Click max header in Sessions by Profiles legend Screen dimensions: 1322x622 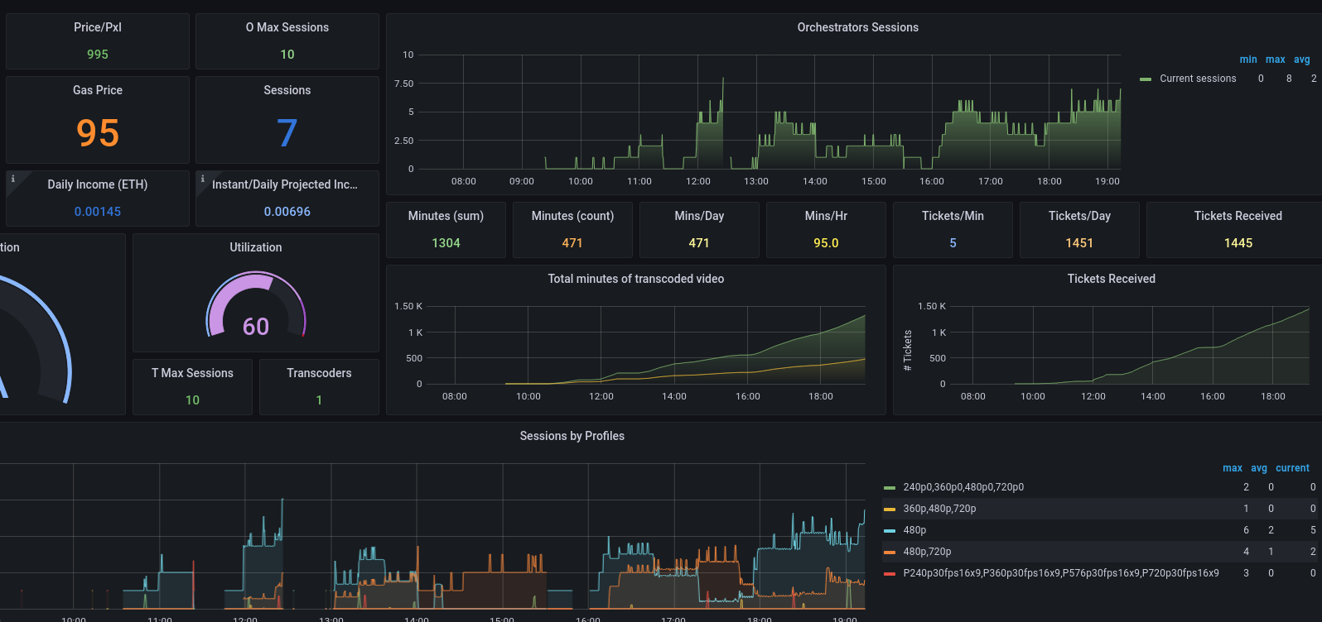1232,468
